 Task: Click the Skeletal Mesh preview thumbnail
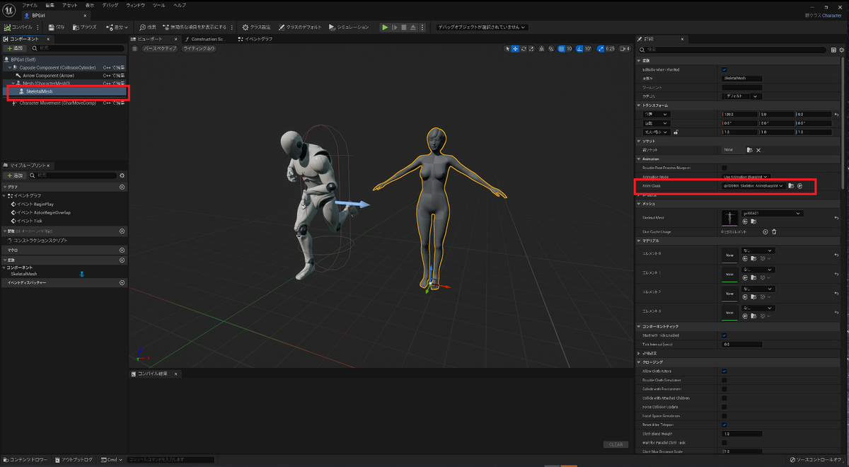pyautogui.click(x=729, y=218)
